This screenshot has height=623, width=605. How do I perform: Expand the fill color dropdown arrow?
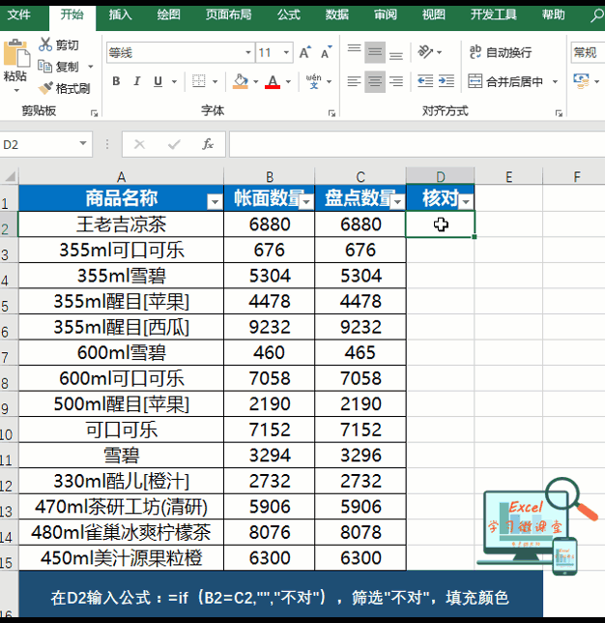(256, 81)
